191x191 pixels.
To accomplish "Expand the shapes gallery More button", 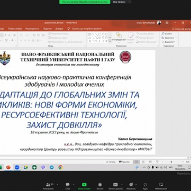I will [110, 41].
